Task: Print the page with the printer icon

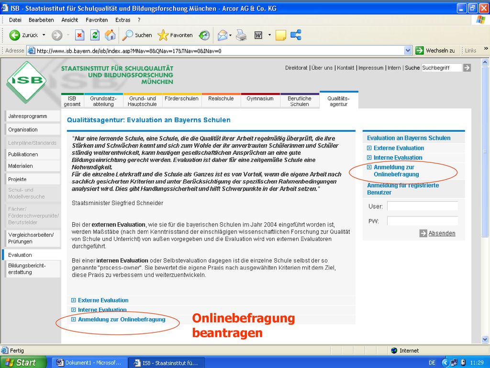Action: (x=241, y=35)
